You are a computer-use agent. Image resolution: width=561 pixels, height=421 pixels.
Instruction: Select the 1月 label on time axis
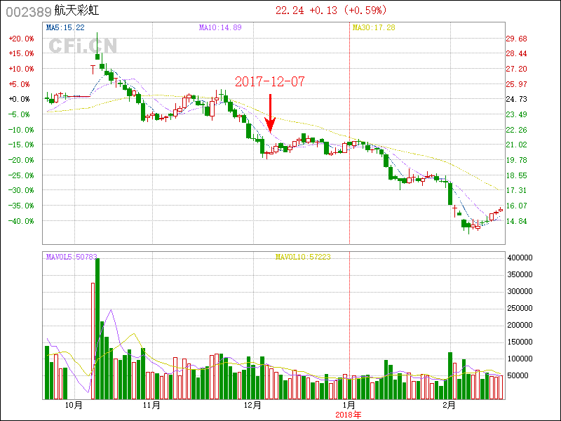349,406
